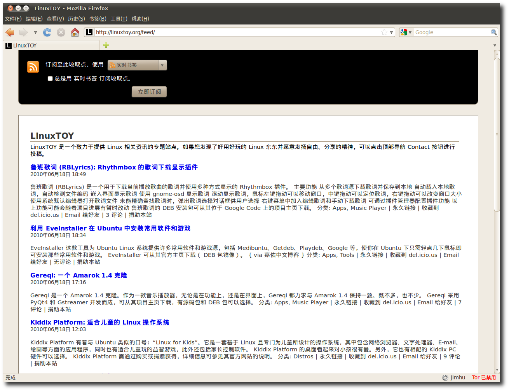Image resolution: width=509 pixels, height=391 pixels.
Task: Click the Stop loading button
Action: (x=61, y=32)
